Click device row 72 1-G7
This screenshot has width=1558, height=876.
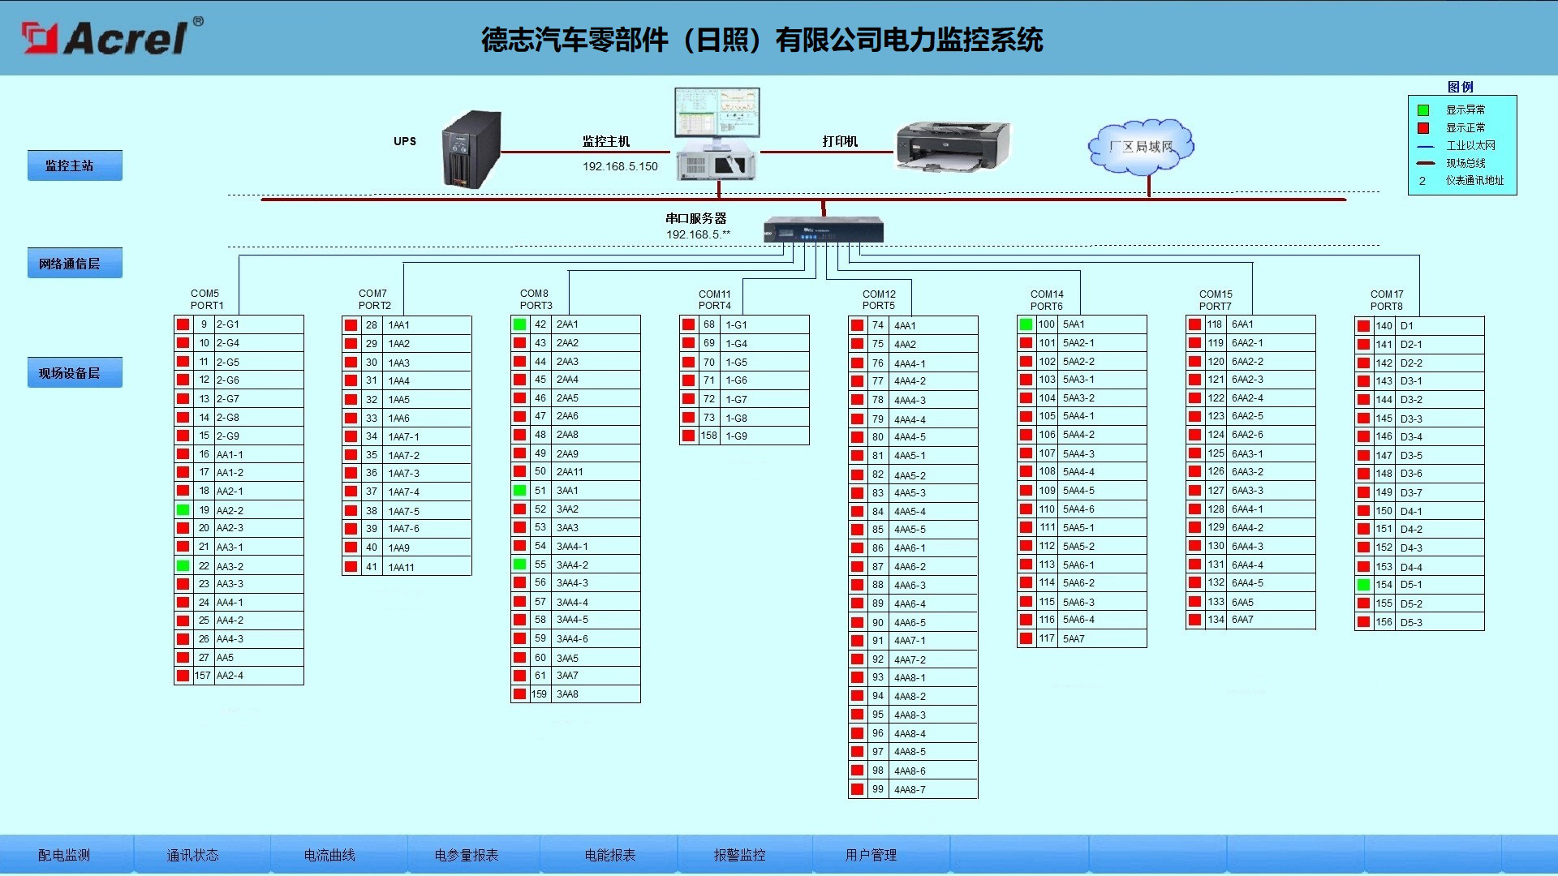tap(744, 399)
